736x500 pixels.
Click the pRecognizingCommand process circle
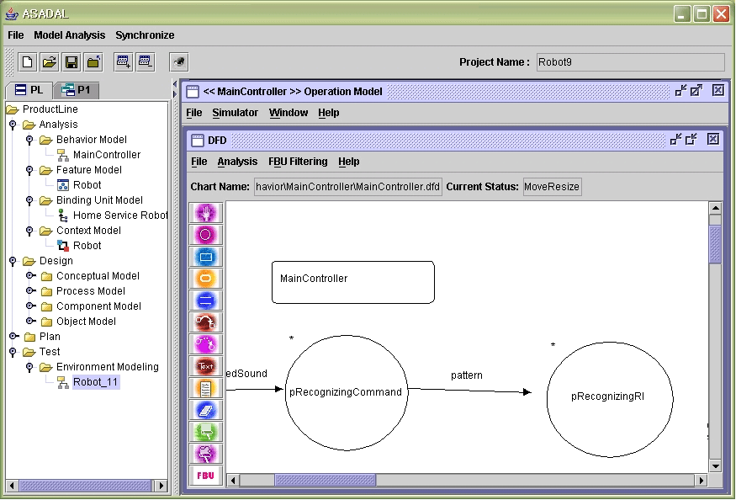(347, 393)
